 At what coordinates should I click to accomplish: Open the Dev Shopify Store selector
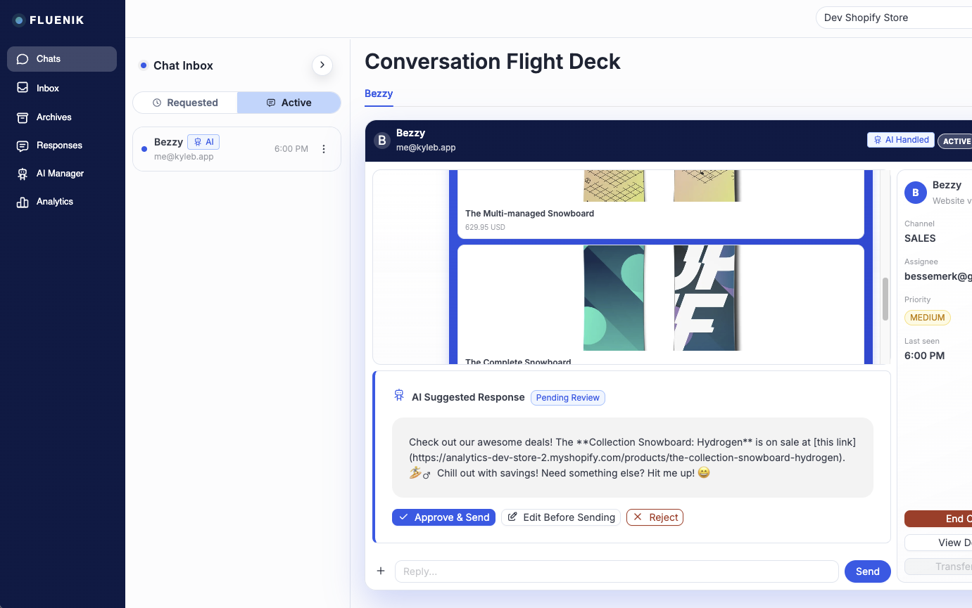click(893, 17)
